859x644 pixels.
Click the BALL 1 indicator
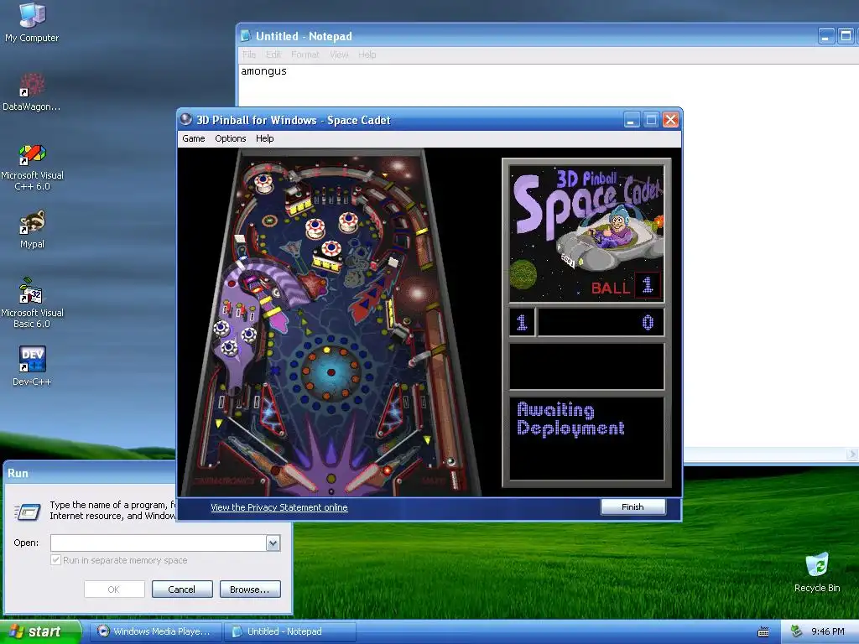(x=625, y=286)
